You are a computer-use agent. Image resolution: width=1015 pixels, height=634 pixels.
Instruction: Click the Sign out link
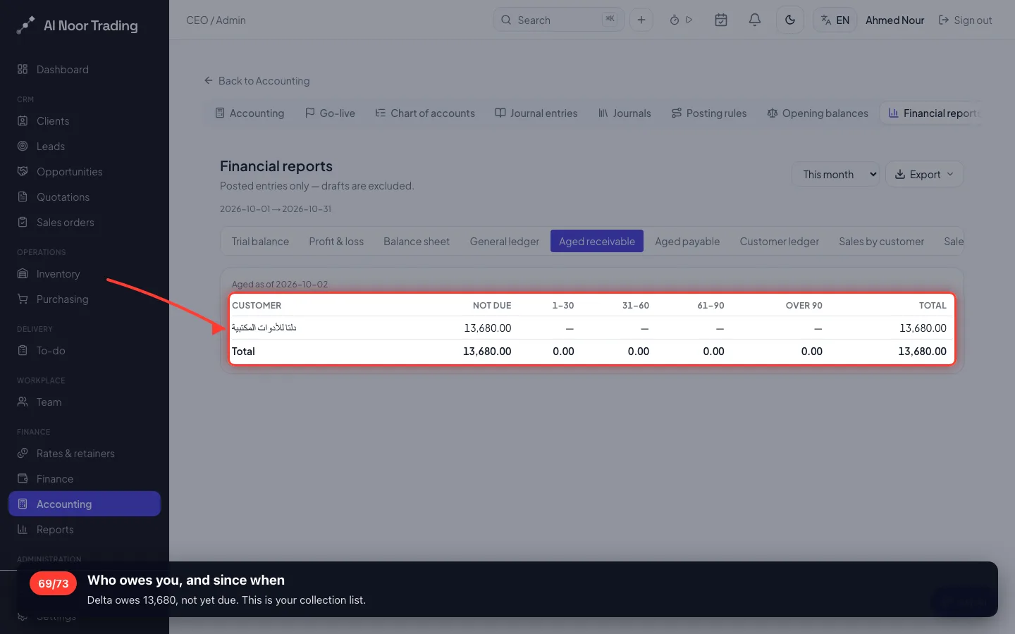965,20
